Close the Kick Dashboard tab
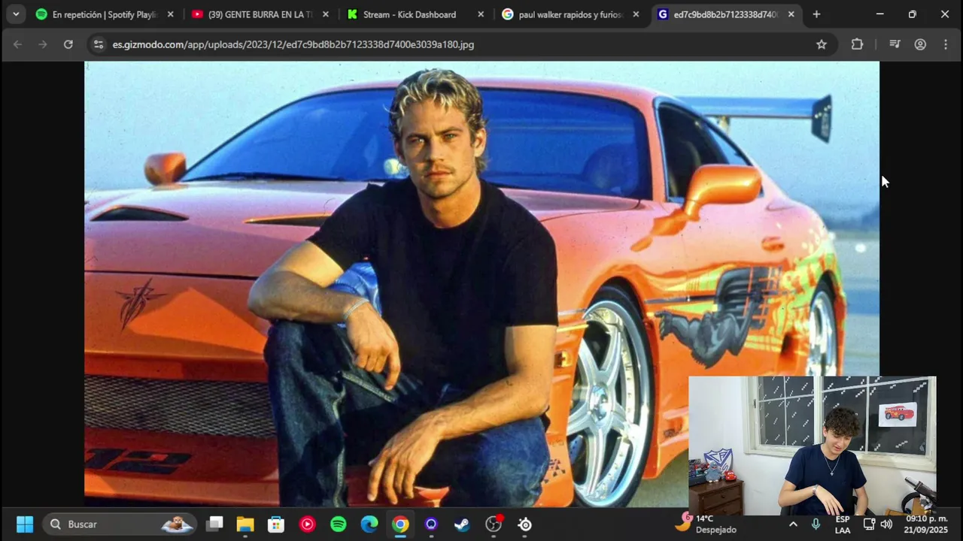 click(x=481, y=14)
